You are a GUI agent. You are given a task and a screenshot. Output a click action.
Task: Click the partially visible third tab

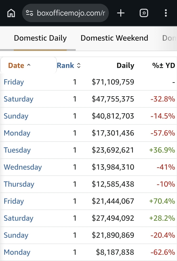click(x=169, y=38)
